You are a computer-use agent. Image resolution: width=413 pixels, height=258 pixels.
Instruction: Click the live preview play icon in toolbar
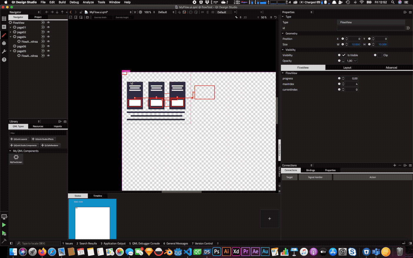(141, 12)
